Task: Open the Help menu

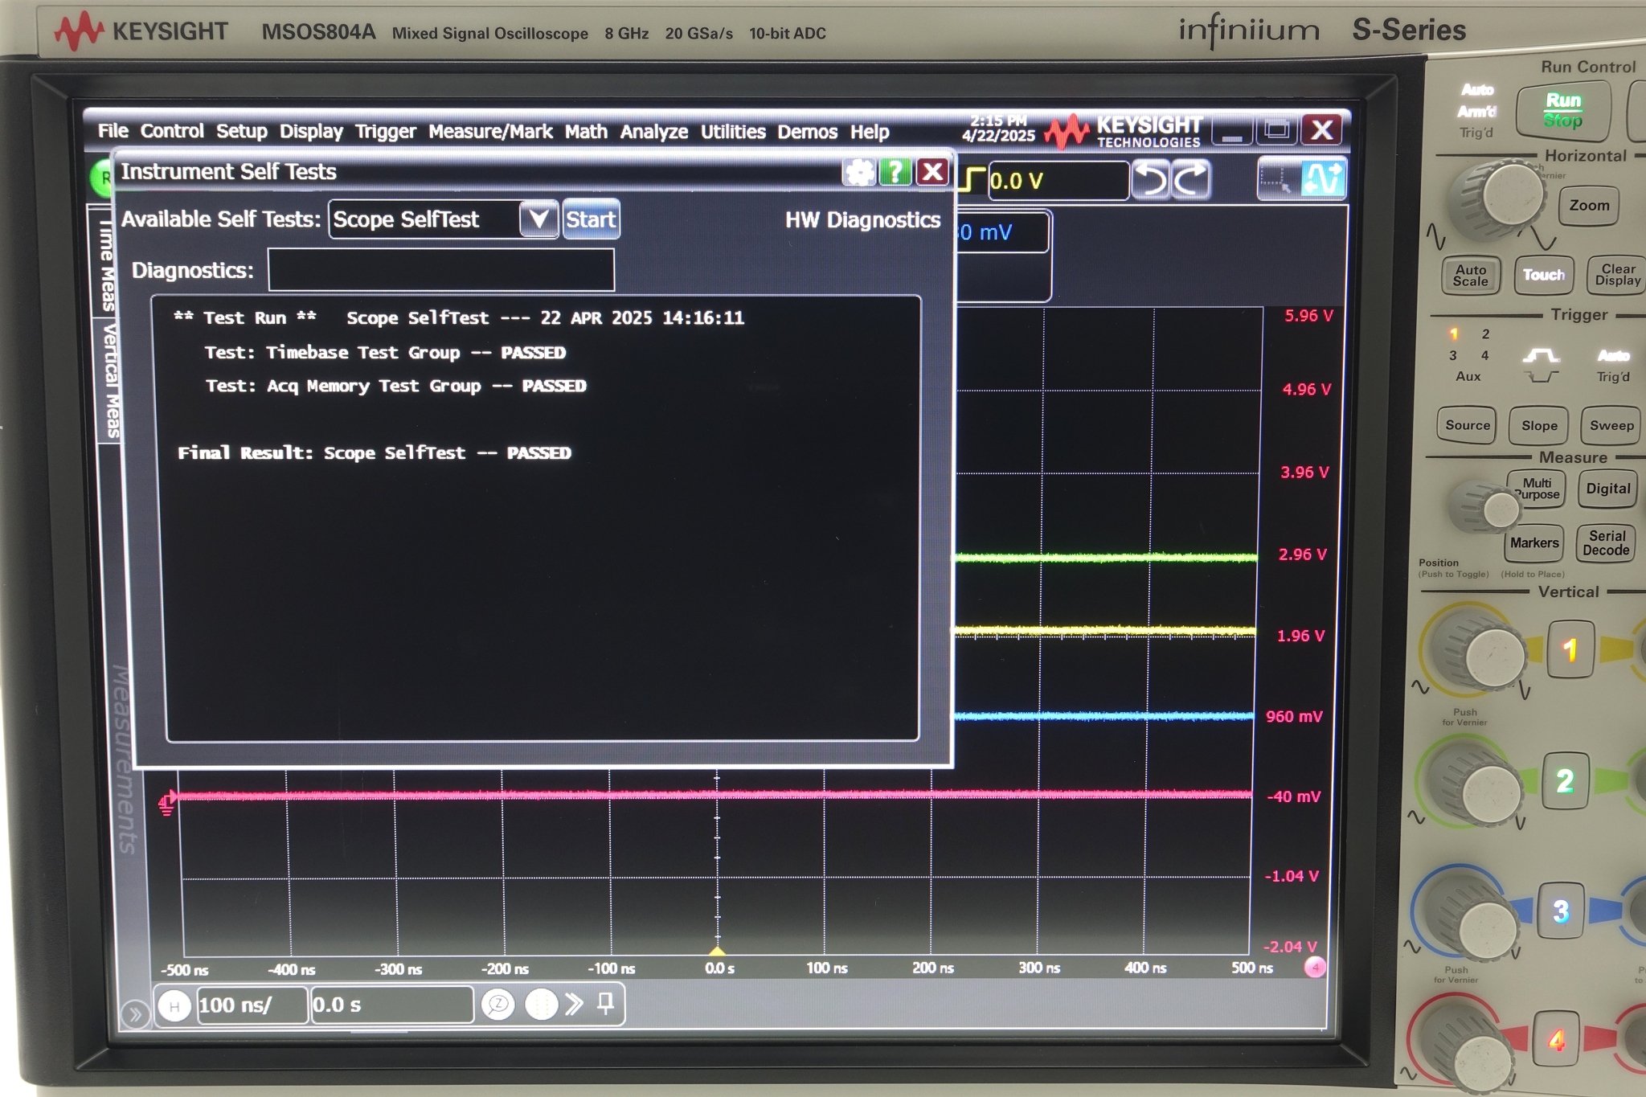Action: click(870, 132)
